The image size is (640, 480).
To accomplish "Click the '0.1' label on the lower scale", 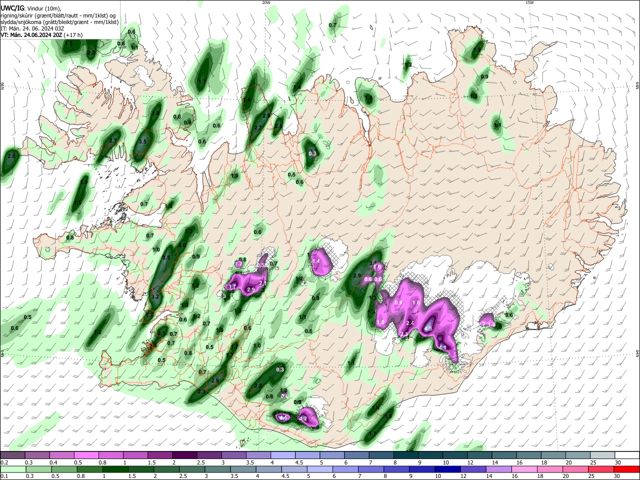I will click(x=4, y=477).
